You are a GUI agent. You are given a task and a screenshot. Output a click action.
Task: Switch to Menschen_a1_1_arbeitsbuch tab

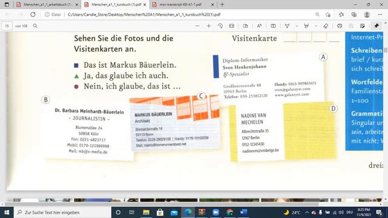click(47, 4)
